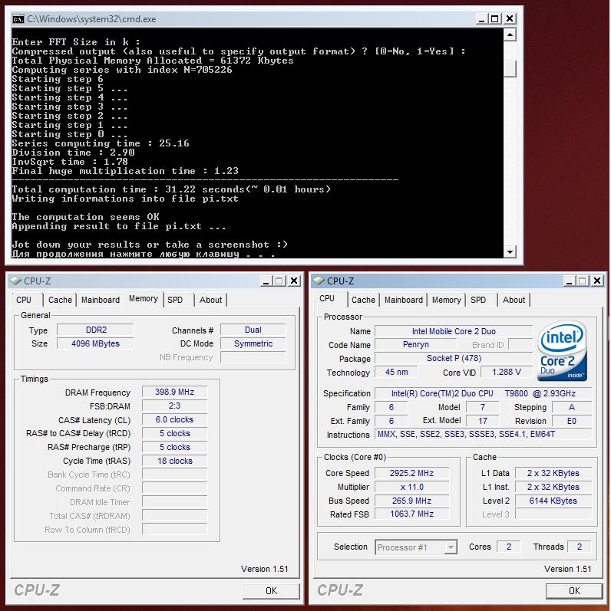Click the cmd.exe window title text
This screenshot has width=611, height=611.
tap(91, 18)
